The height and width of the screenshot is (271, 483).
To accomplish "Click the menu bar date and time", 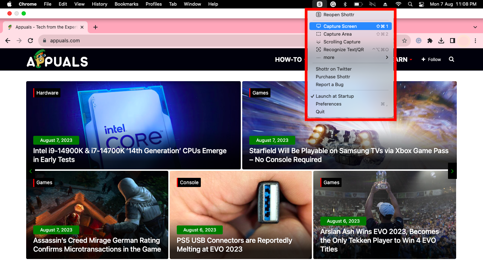I will pos(453,4).
